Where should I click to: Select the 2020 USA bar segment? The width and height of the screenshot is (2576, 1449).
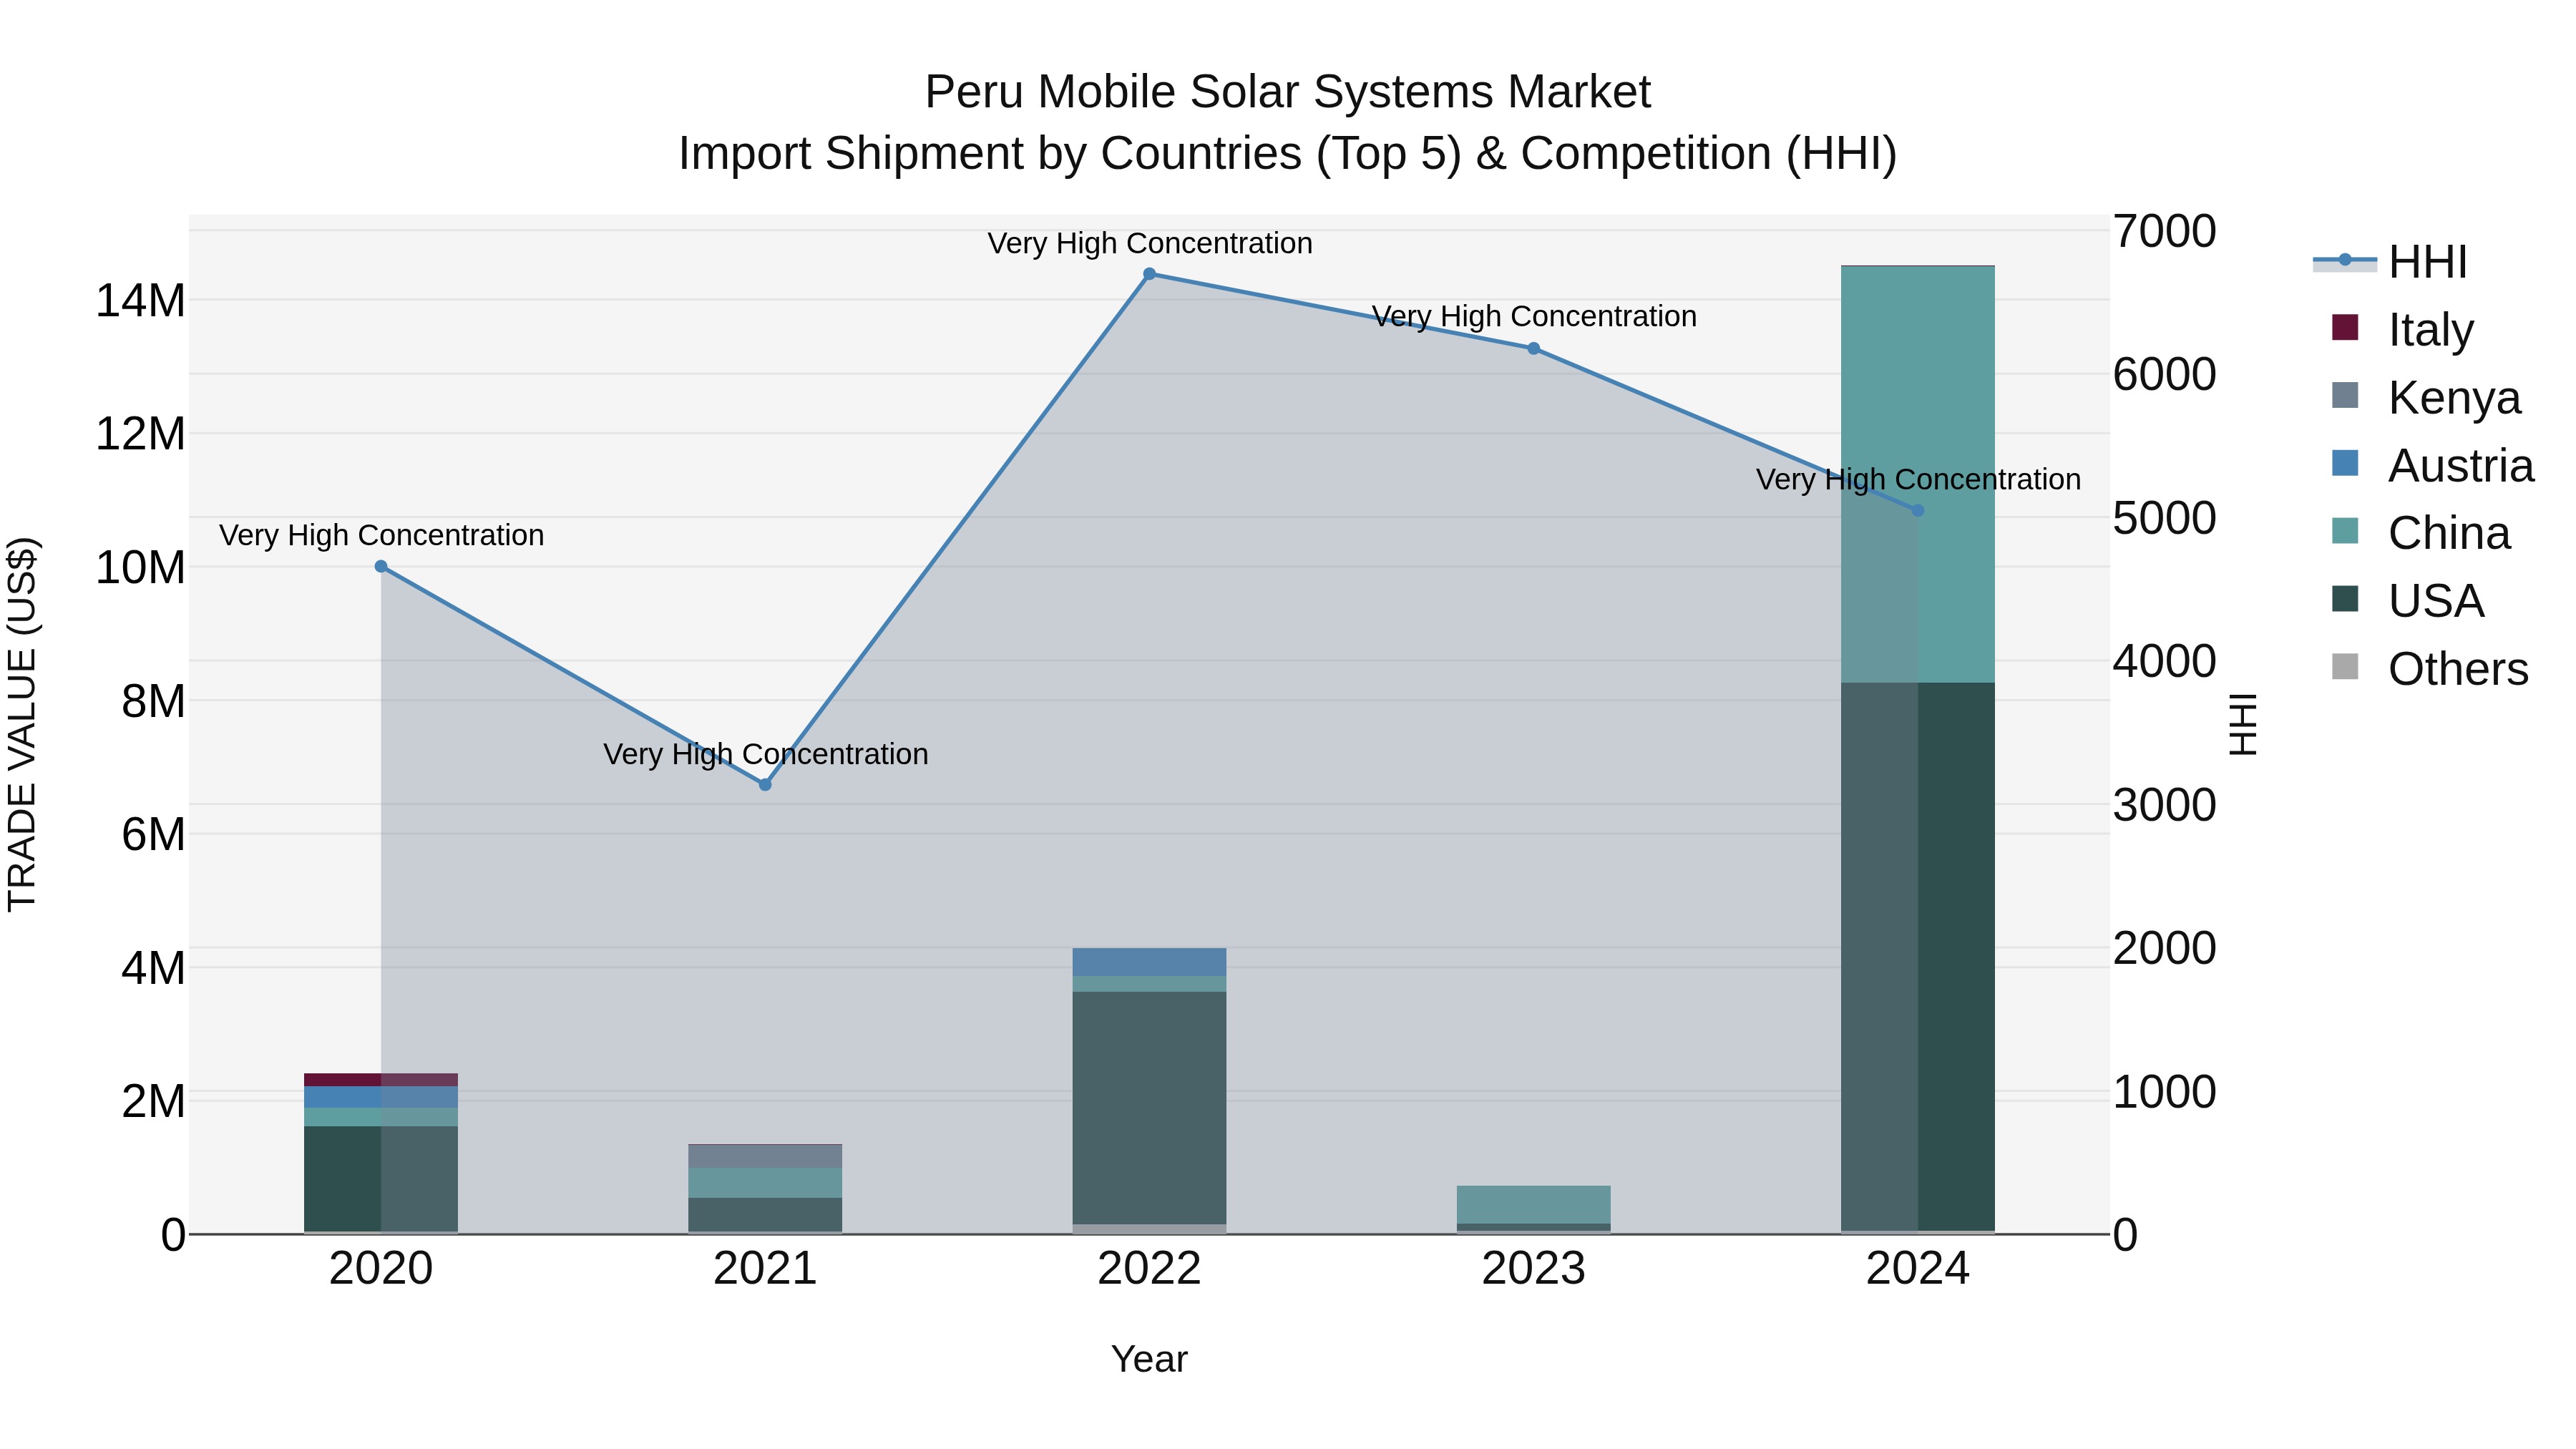click(381, 1179)
